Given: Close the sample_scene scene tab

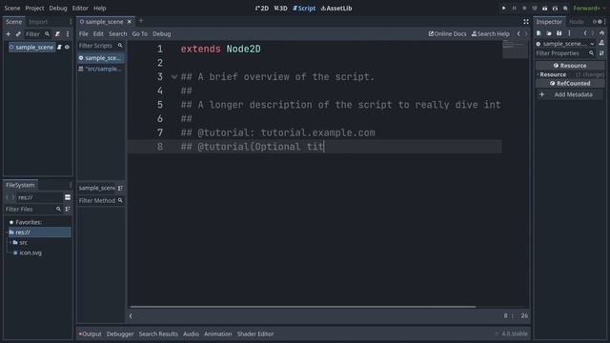Looking at the screenshot, I should [x=130, y=22].
